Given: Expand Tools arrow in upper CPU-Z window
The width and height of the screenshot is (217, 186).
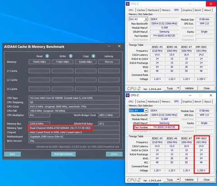Looking at the screenshot, I should point(178,88).
